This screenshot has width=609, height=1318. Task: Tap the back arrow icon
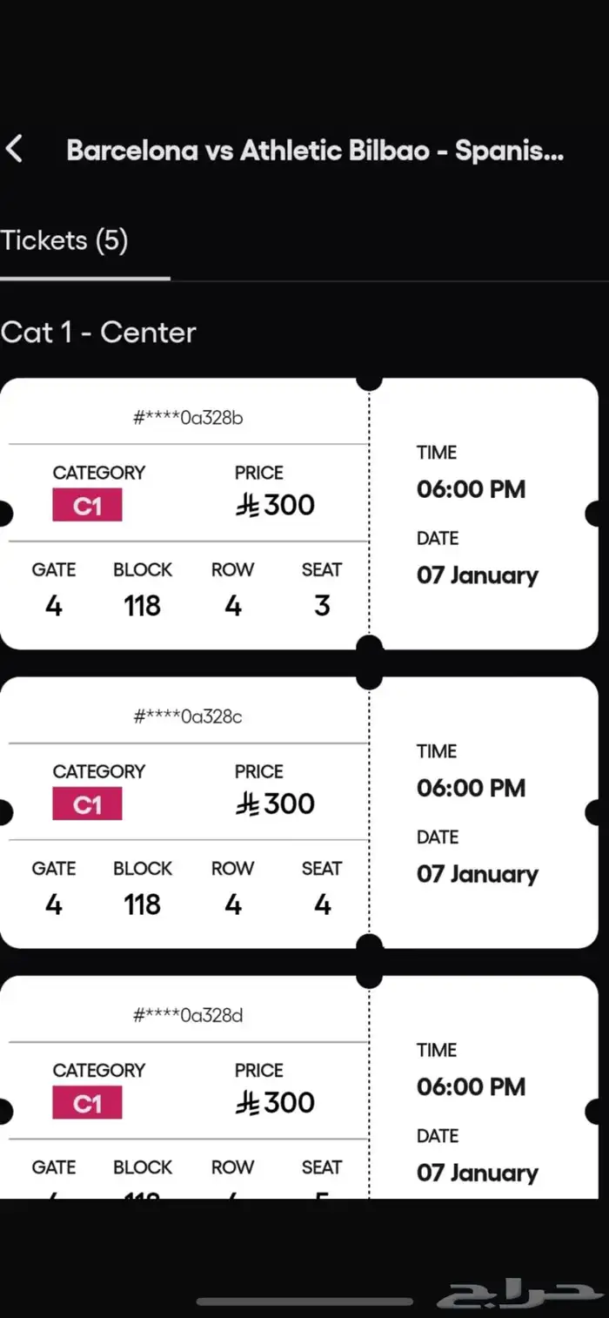(x=15, y=149)
